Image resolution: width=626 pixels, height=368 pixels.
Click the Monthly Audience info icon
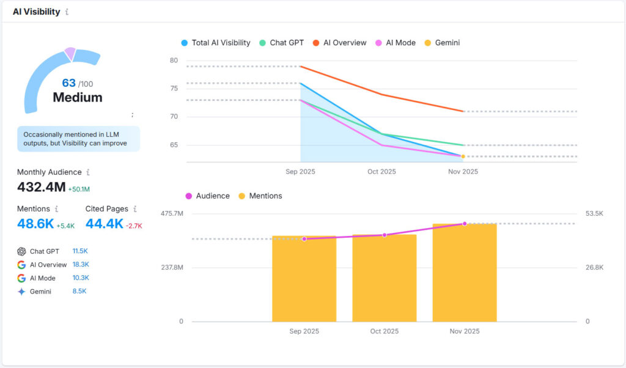(x=88, y=173)
